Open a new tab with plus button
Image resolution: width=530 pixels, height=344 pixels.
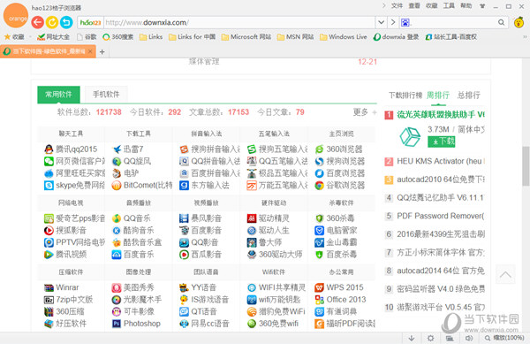pyautogui.click(x=102, y=52)
